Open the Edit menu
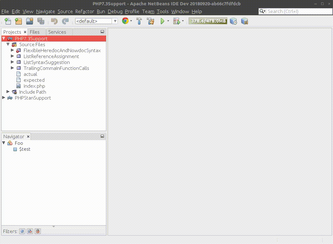Viewport: 333px width, 244px height. tap(16, 12)
